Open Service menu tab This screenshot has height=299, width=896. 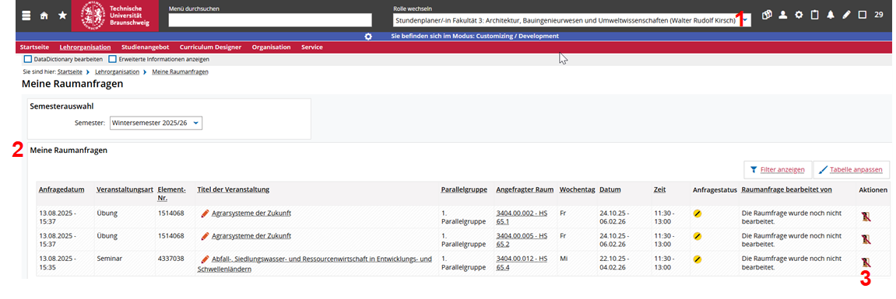(x=312, y=47)
